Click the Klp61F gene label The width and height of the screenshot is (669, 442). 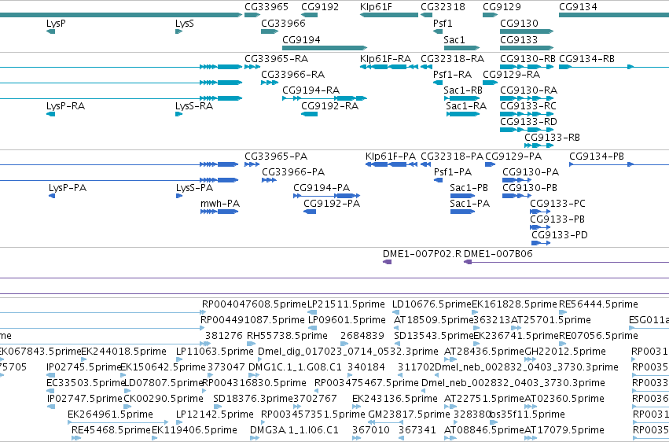click(x=376, y=7)
